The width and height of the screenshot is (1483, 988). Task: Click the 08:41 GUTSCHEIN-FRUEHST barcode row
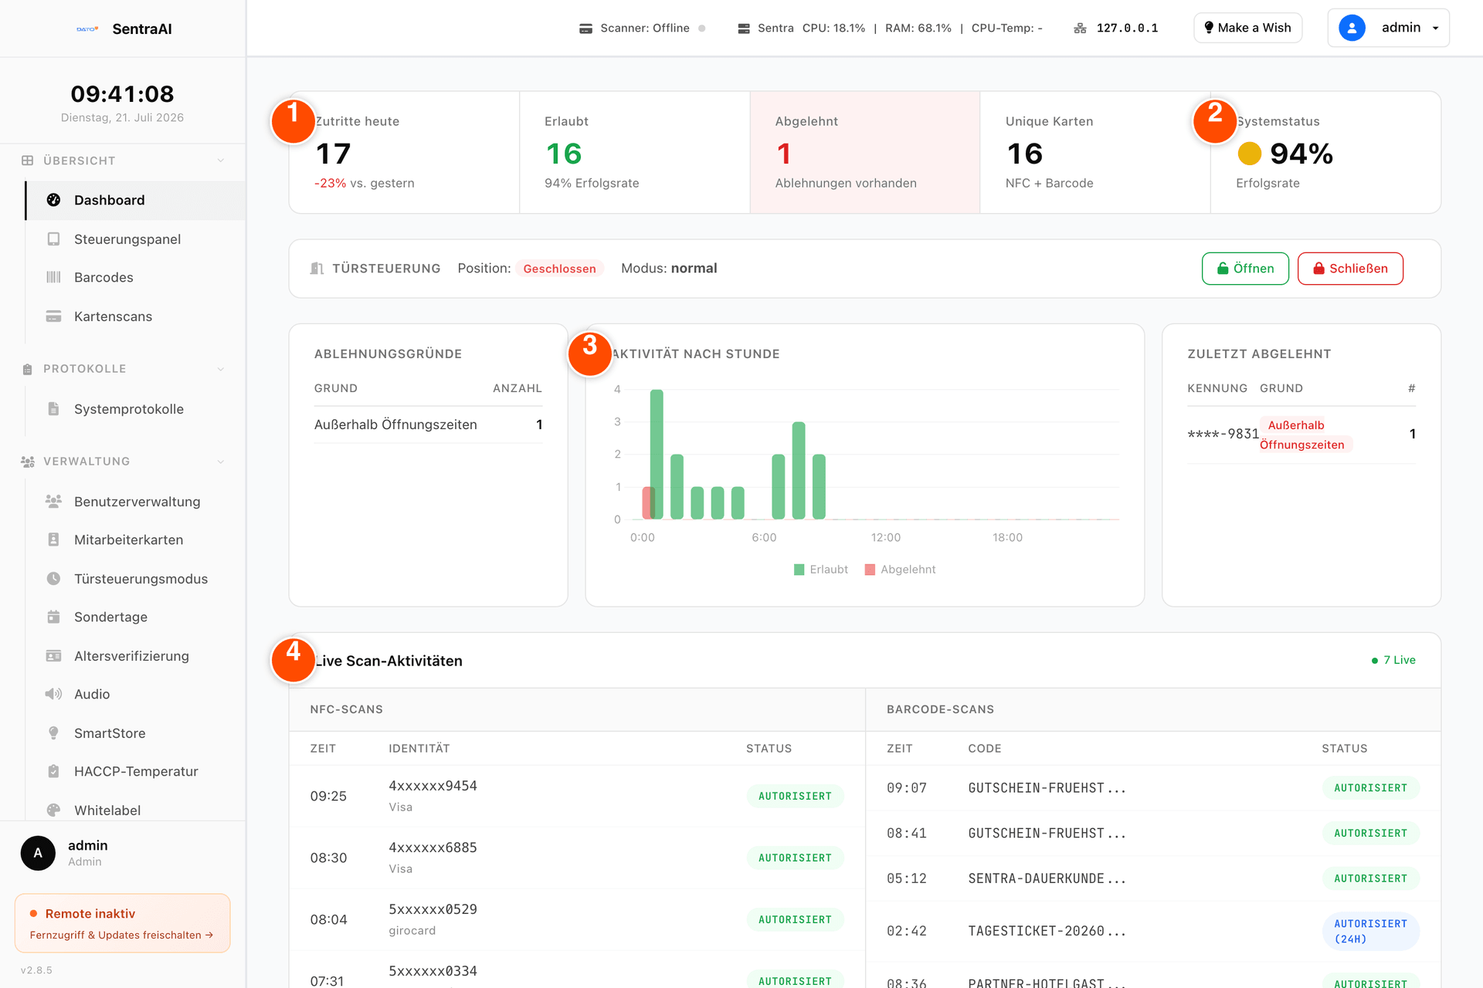coord(1153,834)
